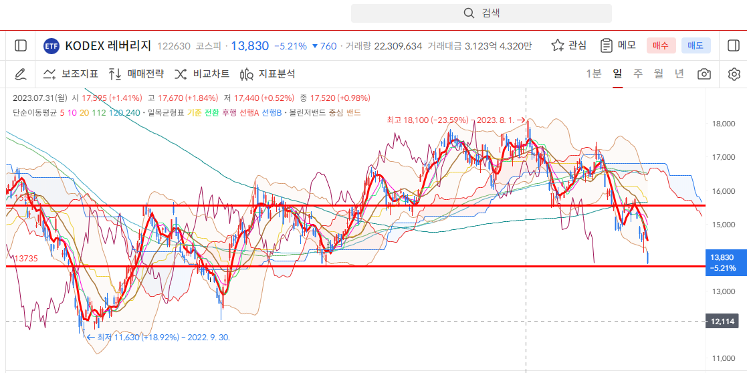
Task: Click the ETF badge icon
Action: [x=51, y=46]
